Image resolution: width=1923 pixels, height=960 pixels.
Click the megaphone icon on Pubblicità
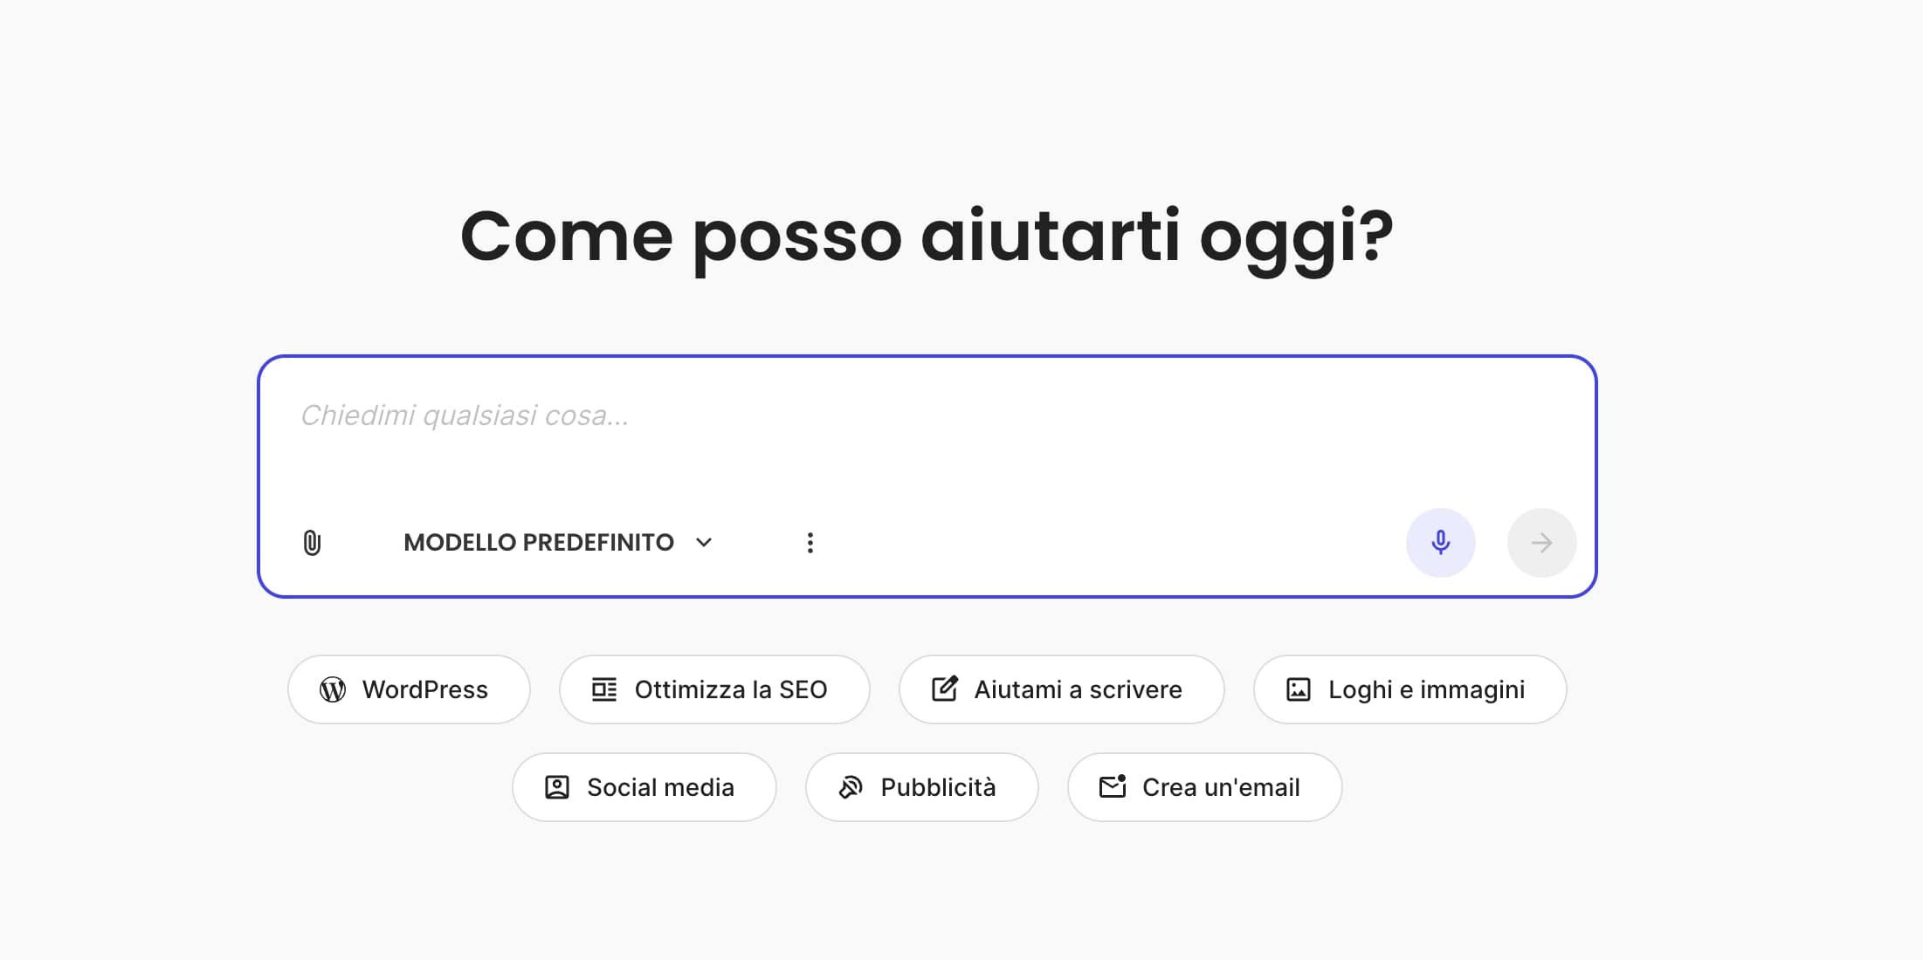[851, 786]
